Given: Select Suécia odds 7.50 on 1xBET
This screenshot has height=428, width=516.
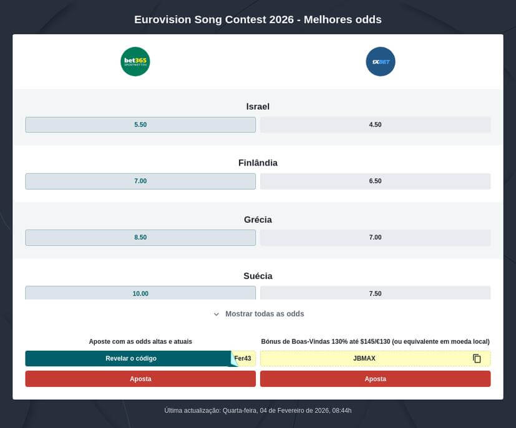Looking at the screenshot, I should (375, 293).
